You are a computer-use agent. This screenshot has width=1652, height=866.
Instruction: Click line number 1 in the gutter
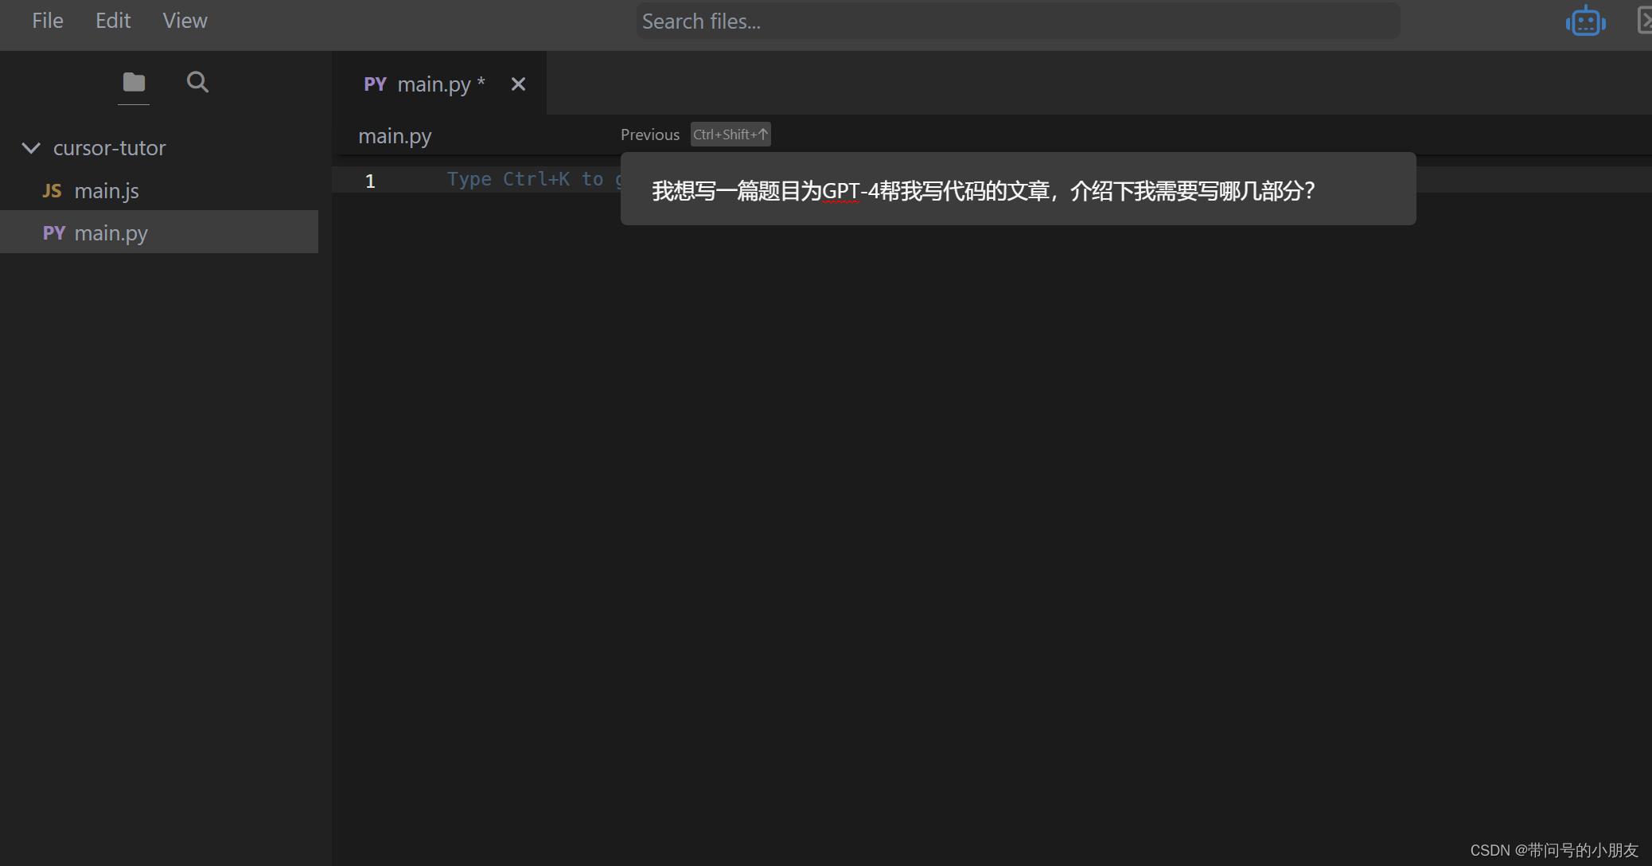pos(370,181)
